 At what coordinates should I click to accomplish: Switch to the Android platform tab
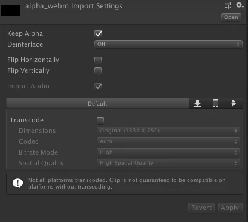(x=234, y=103)
